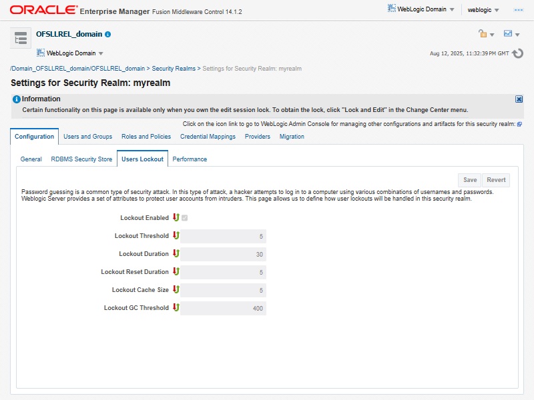Open the target navigation tree icon

21,39
